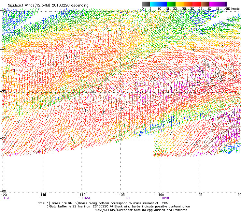Click the -120 longitude axis label
This screenshot has width=241, height=212.
3,195
